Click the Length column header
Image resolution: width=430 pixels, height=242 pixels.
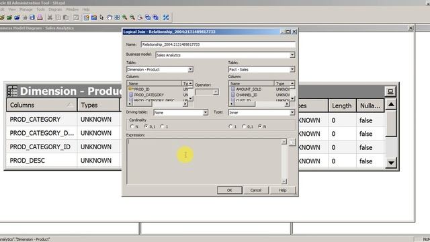(x=342, y=106)
